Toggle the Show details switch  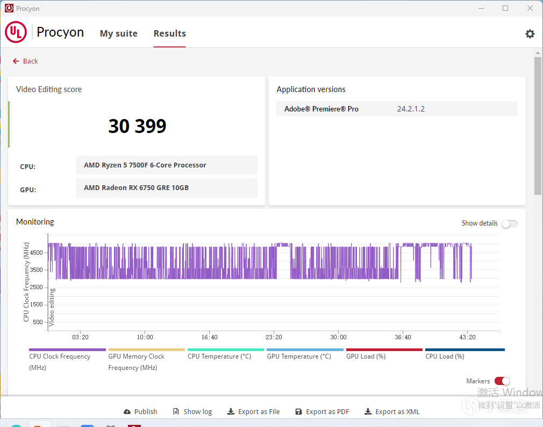510,224
